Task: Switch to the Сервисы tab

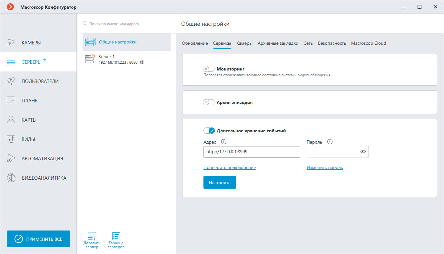Action: point(222,43)
